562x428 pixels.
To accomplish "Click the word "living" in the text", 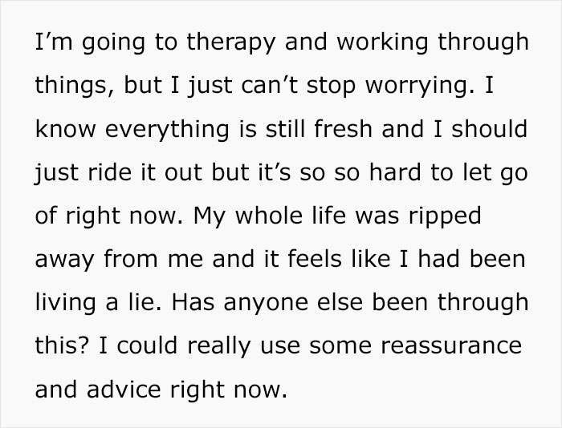I will point(64,302).
